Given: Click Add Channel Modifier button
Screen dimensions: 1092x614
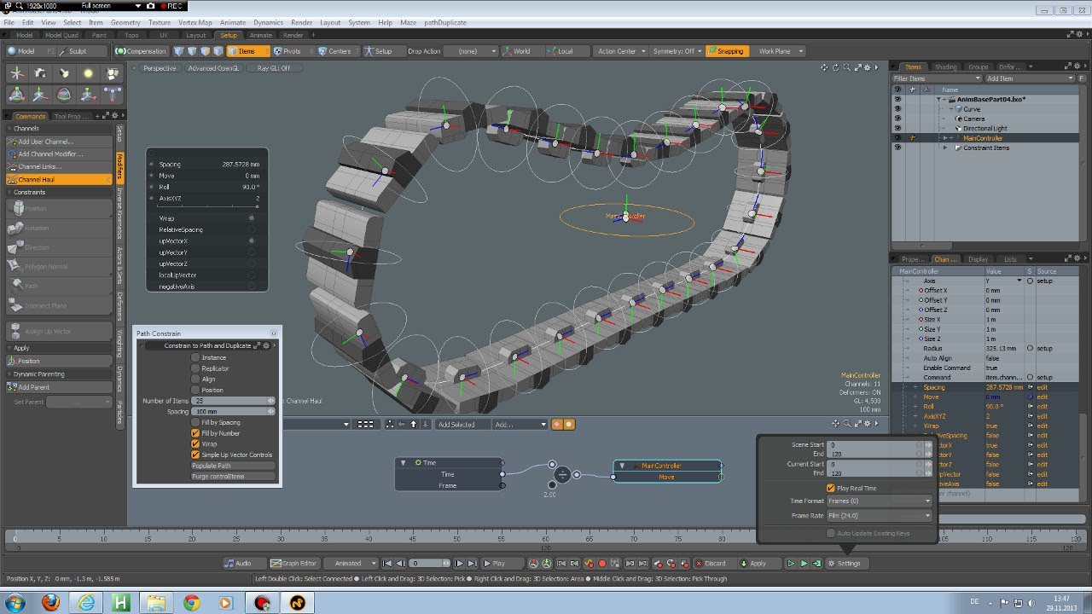Looking at the screenshot, I should coord(59,154).
